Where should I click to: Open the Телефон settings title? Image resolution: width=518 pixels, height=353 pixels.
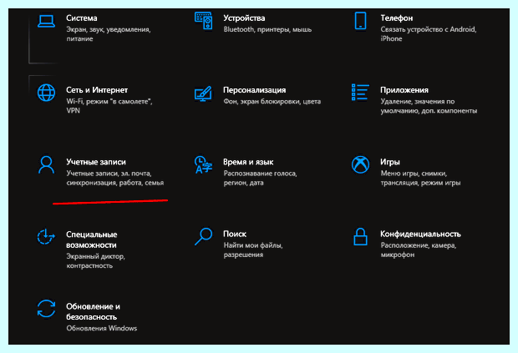(x=396, y=18)
